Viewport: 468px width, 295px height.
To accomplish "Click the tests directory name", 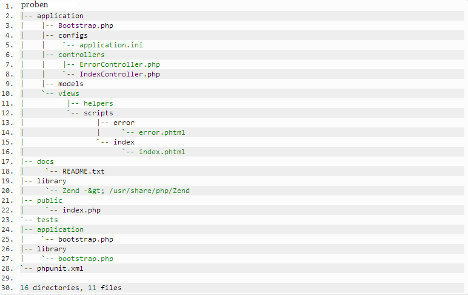I will click(47, 220).
